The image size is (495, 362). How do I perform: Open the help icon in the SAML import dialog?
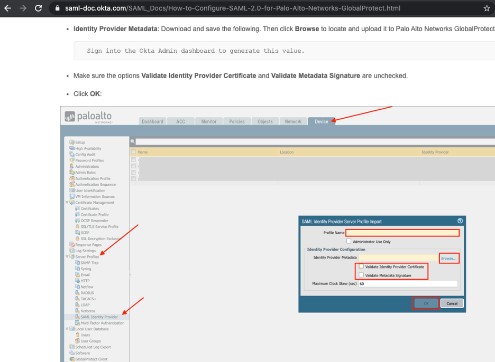point(460,221)
